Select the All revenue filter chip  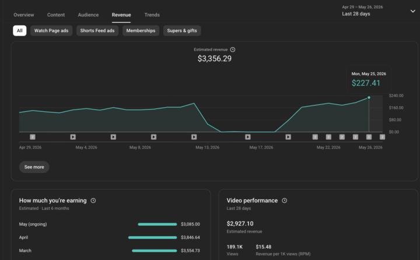click(20, 30)
